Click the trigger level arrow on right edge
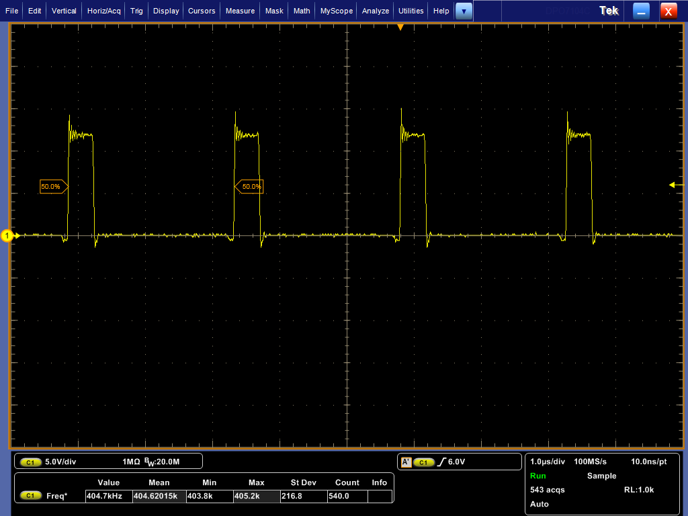 (x=675, y=185)
